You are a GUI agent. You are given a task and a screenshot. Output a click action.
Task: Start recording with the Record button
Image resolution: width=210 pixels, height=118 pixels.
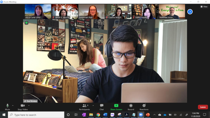pos(131,107)
